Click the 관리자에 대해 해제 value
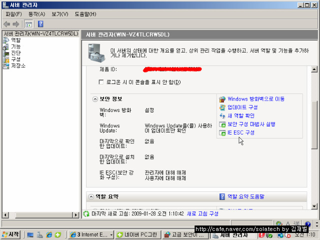The image size is (320, 240). click(165, 172)
